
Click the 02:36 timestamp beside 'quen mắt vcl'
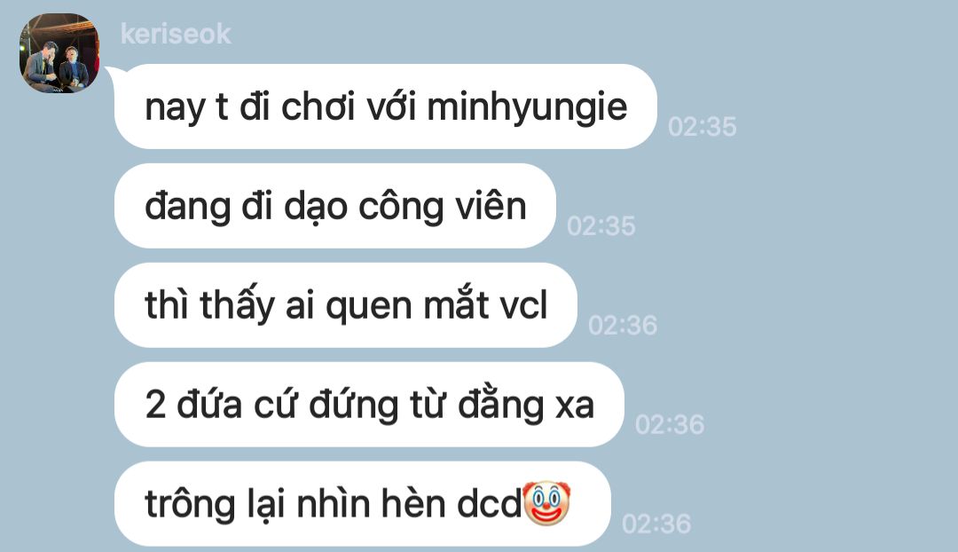[623, 325]
